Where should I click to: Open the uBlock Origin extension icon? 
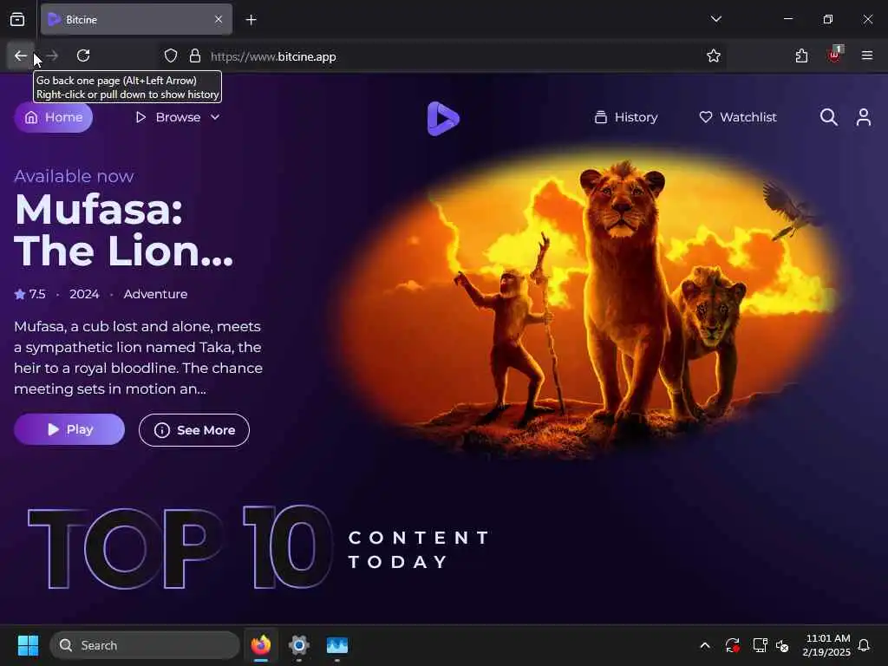pos(834,55)
